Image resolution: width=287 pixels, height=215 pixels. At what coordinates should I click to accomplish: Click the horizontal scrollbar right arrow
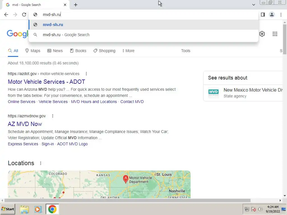tap(280, 200)
